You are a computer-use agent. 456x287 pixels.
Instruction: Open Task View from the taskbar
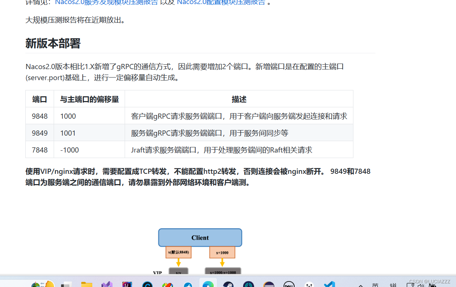tap(66, 285)
